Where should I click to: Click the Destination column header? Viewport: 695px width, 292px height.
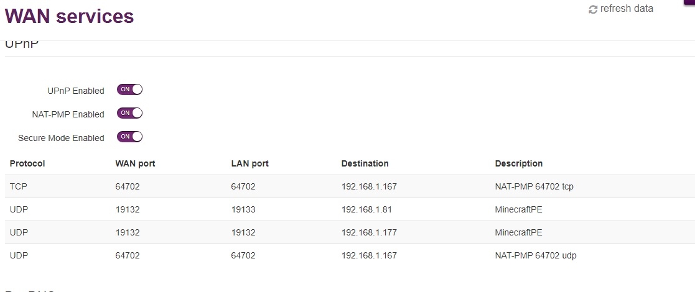click(365, 163)
